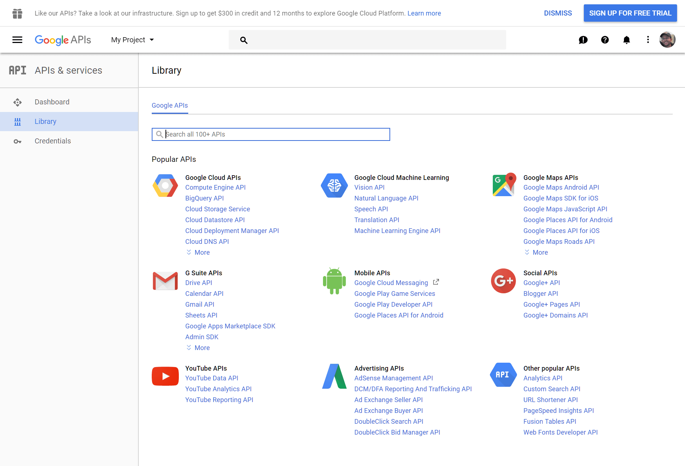
Task: Open Admin SDK link
Action: [x=202, y=337]
